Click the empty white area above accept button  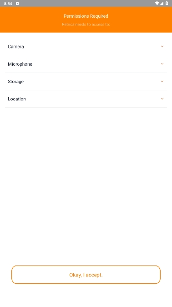point(86,186)
